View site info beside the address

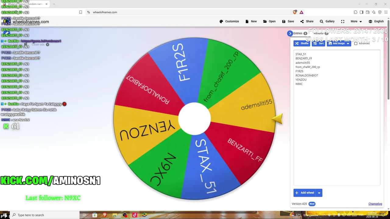[x=89, y=12]
